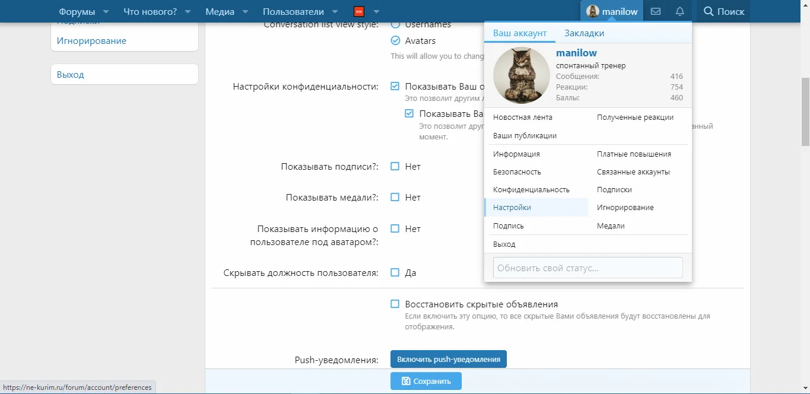The width and height of the screenshot is (810, 394).
Task: Open the Форумы nav item
Action: click(x=77, y=11)
